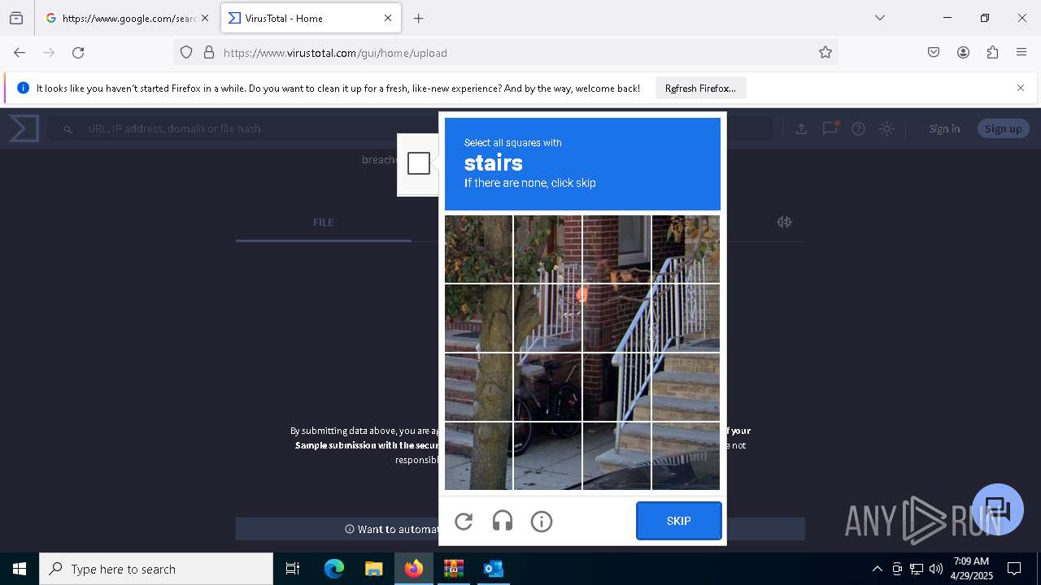
Task: Switch to audio captcha challenge
Action: tap(503, 522)
